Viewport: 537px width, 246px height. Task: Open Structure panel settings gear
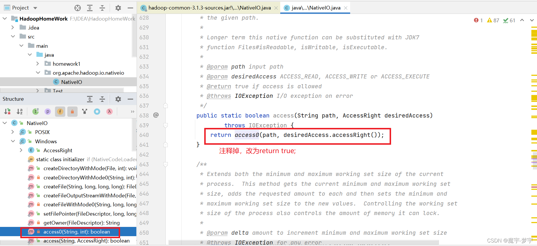tap(118, 99)
